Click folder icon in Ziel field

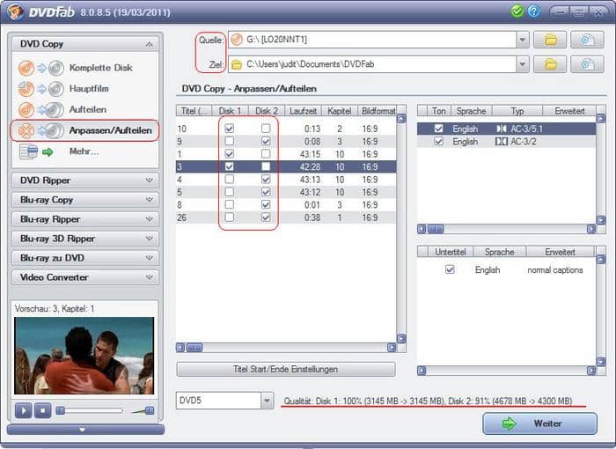point(237,64)
